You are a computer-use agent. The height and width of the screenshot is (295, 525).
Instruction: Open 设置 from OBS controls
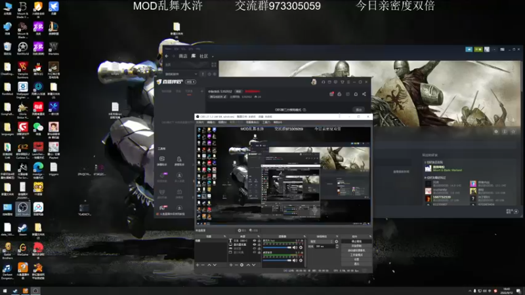tap(356, 259)
